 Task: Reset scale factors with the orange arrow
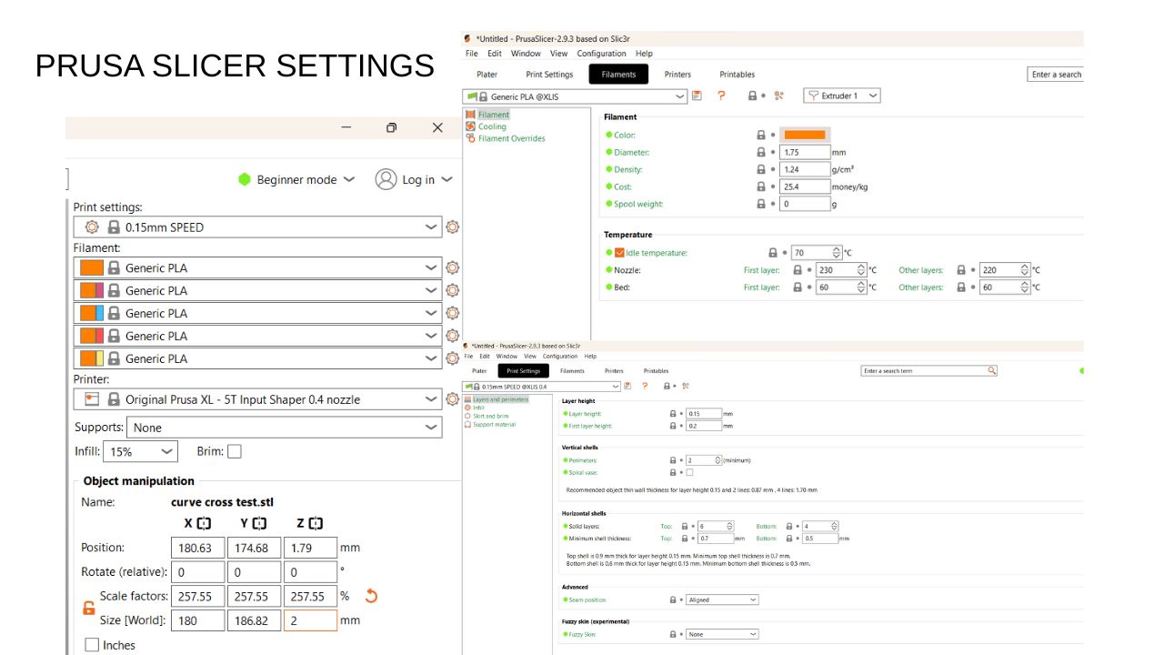click(370, 597)
